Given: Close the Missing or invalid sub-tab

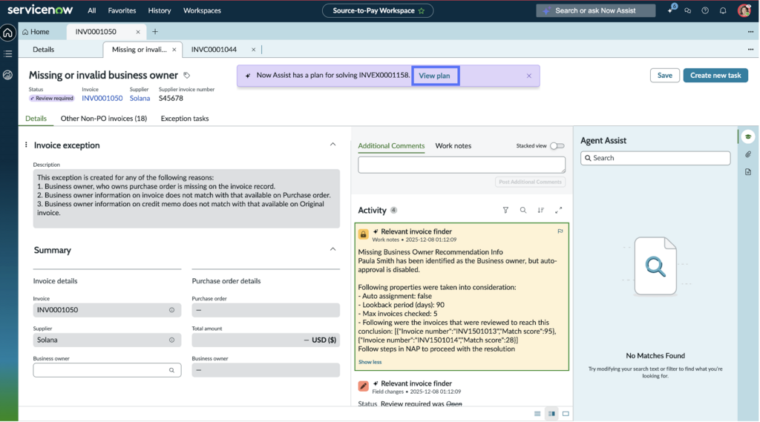Looking at the screenshot, I should point(174,50).
